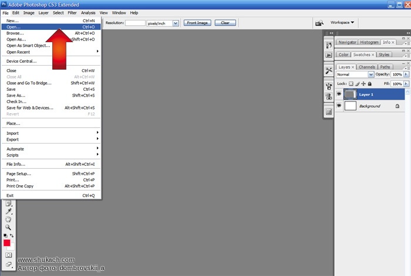Select the Eyedropper tool
This screenshot has height=276, width=411.
pos(8,212)
